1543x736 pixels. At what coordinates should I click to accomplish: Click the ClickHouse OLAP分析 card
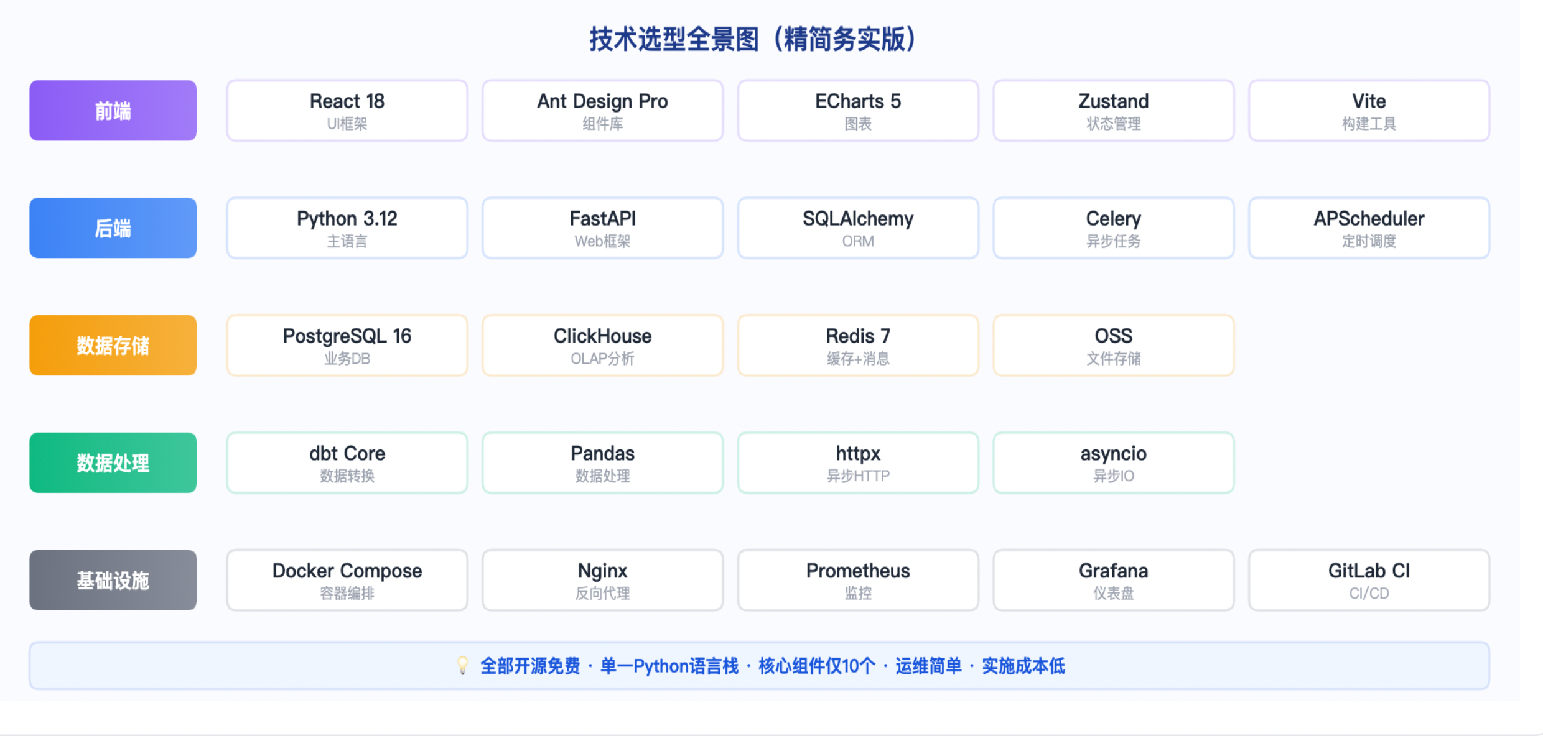pos(602,346)
